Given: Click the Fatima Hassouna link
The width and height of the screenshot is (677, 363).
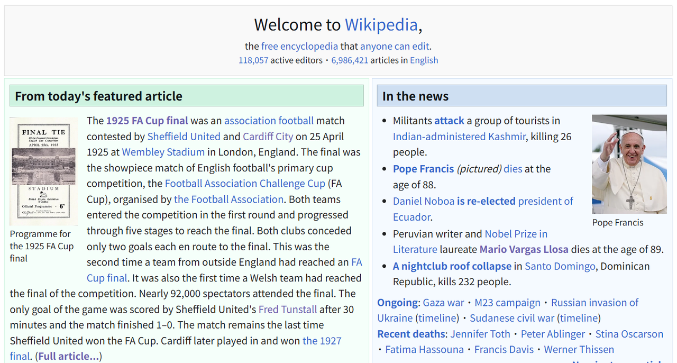Looking at the screenshot, I should [x=424, y=349].
